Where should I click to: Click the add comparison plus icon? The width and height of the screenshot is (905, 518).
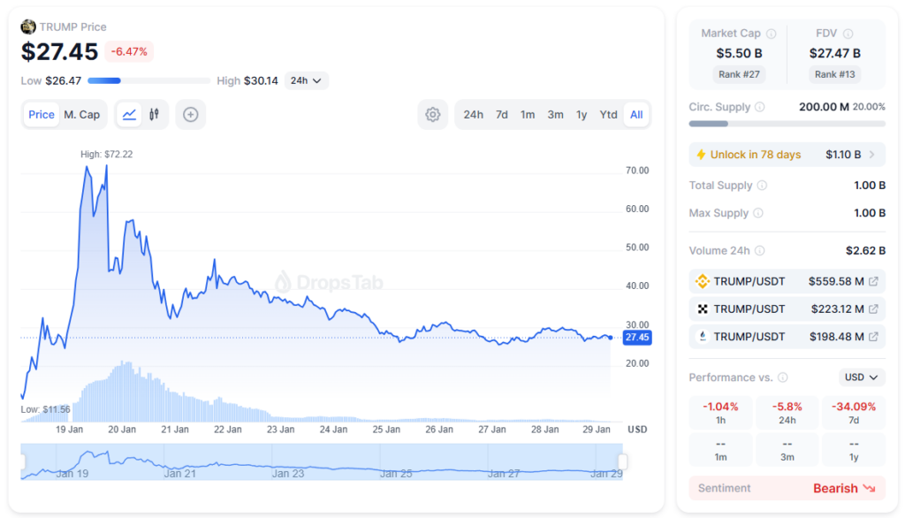click(191, 114)
